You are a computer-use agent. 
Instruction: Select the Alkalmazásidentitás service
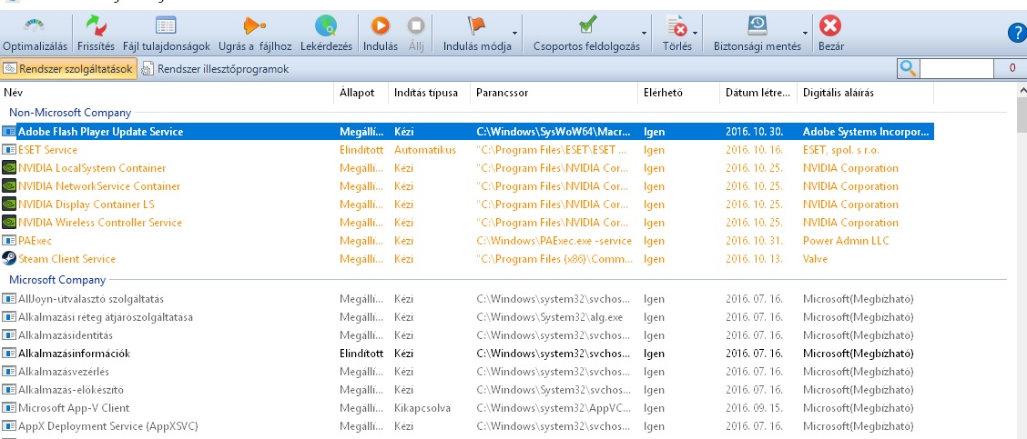click(x=66, y=335)
